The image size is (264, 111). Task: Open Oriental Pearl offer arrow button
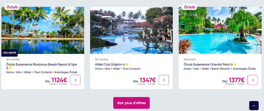coord(253,80)
